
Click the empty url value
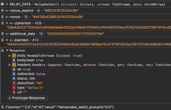25,92
